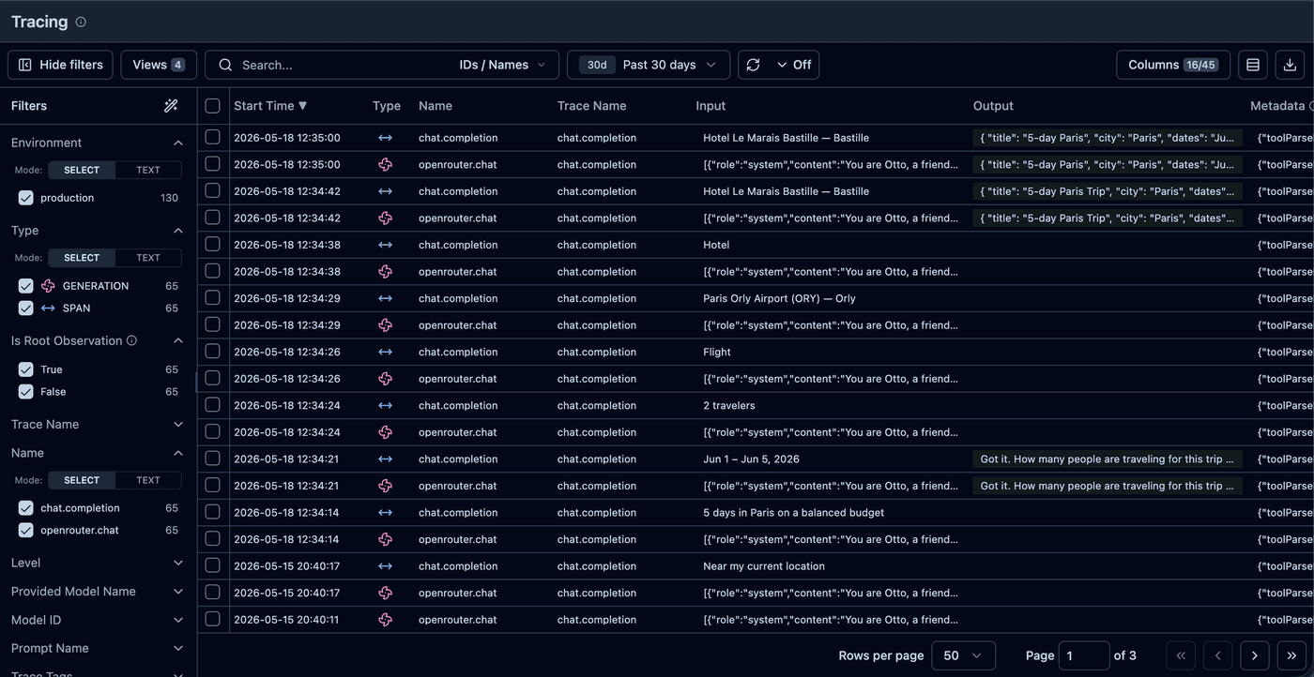Viewport: 1314px width, 677px height.
Task: Go to the next page arrow
Action: click(1255, 655)
